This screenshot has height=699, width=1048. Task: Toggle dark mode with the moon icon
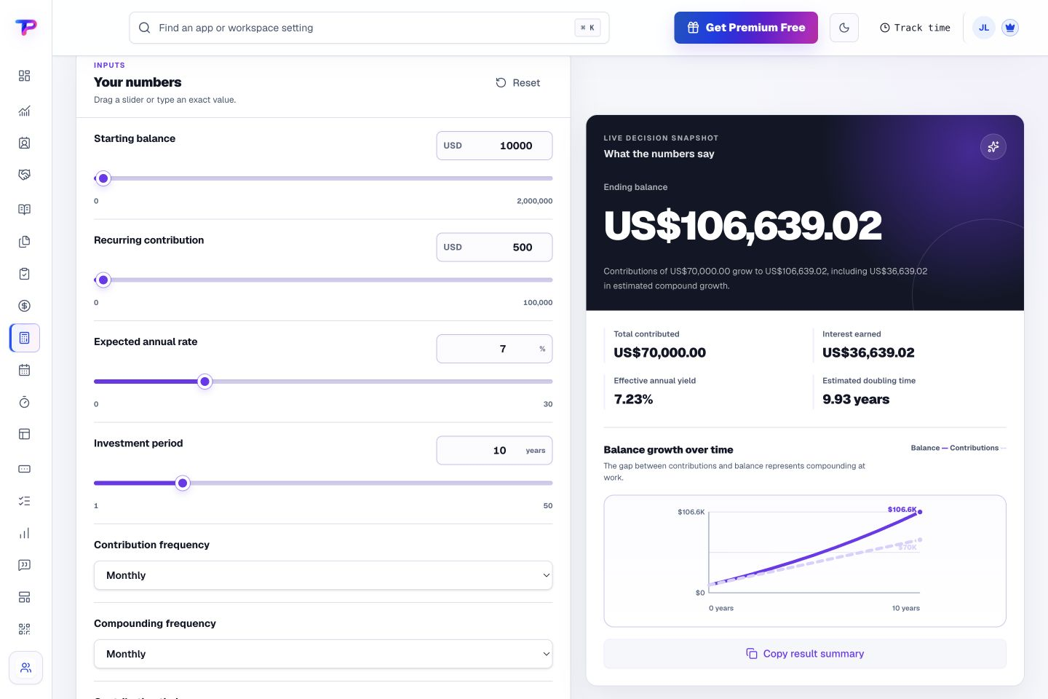(844, 28)
